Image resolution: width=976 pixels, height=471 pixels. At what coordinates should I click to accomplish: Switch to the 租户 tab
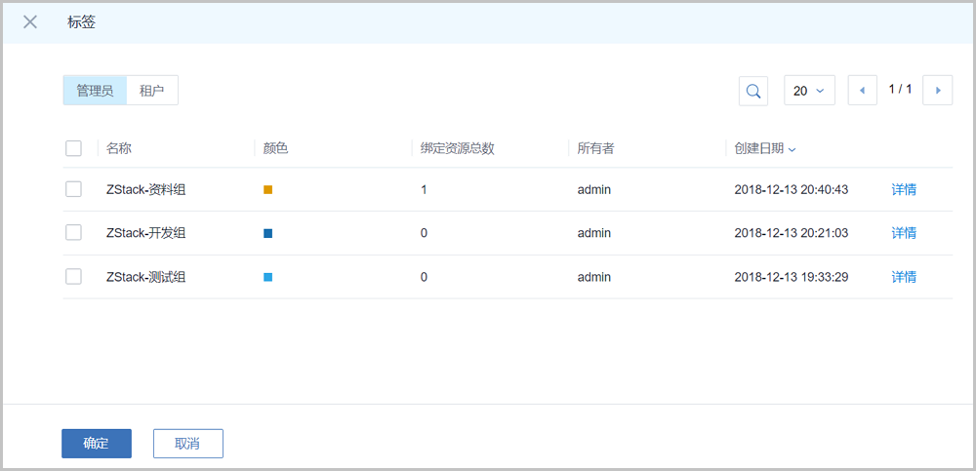click(152, 91)
